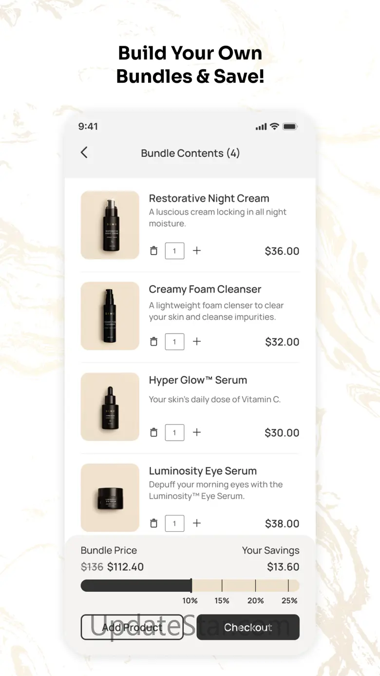This screenshot has height=676, width=380.
Task: Delete Restorative Night Cream with trash icon
Action: pos(153,251)
